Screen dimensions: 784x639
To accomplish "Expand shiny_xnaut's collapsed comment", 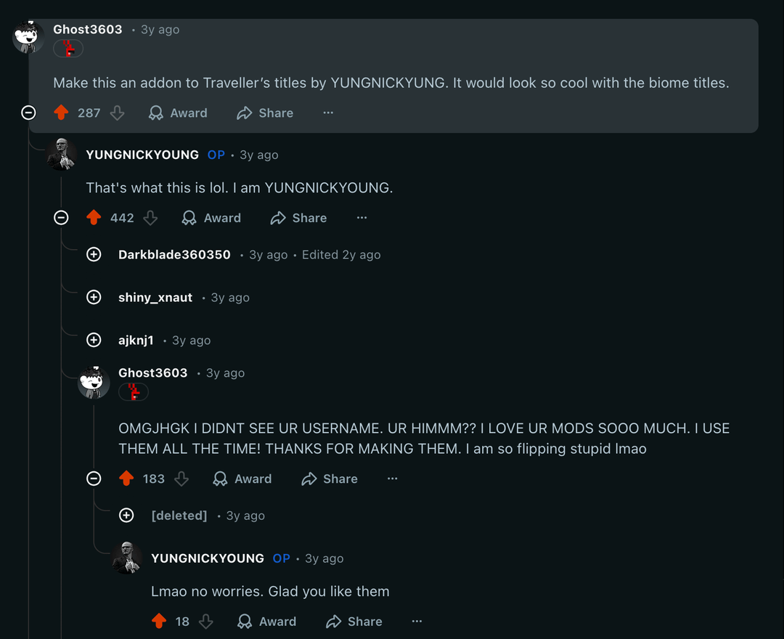I will pyautogui.click(x=94, y=298).
